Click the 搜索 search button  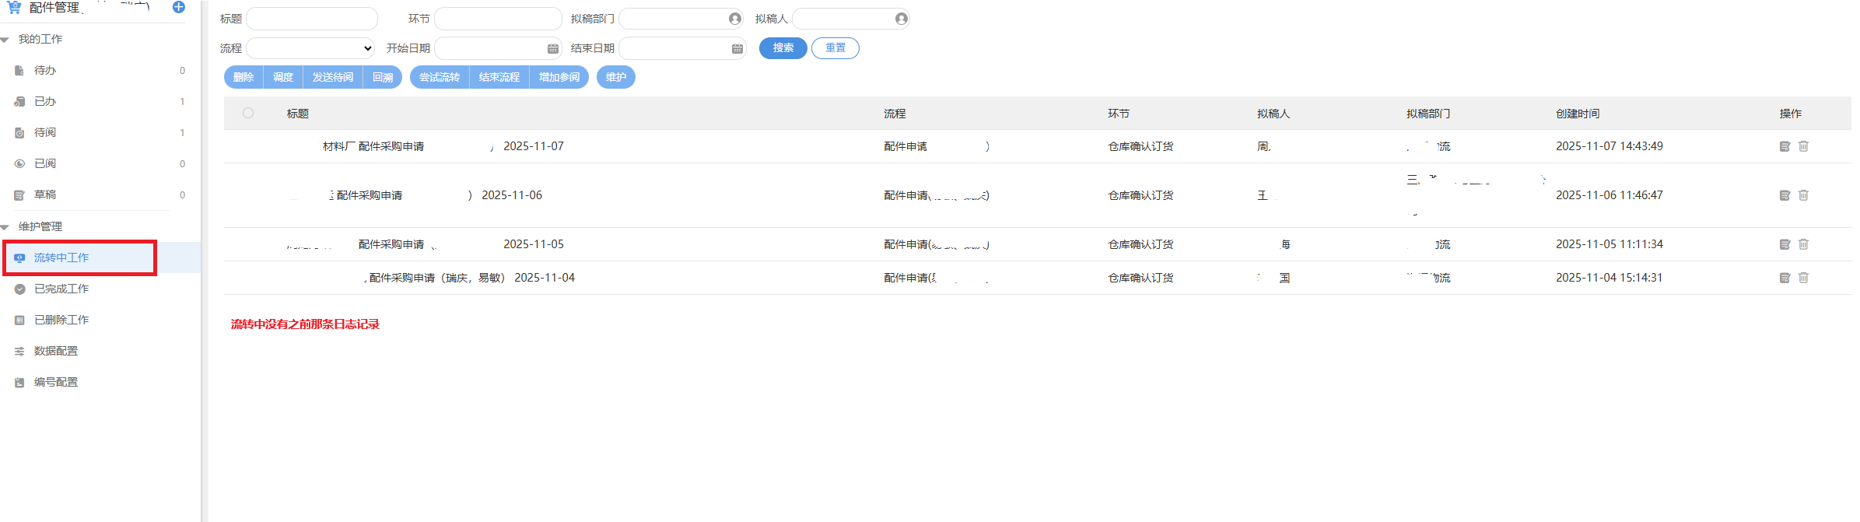783,48
